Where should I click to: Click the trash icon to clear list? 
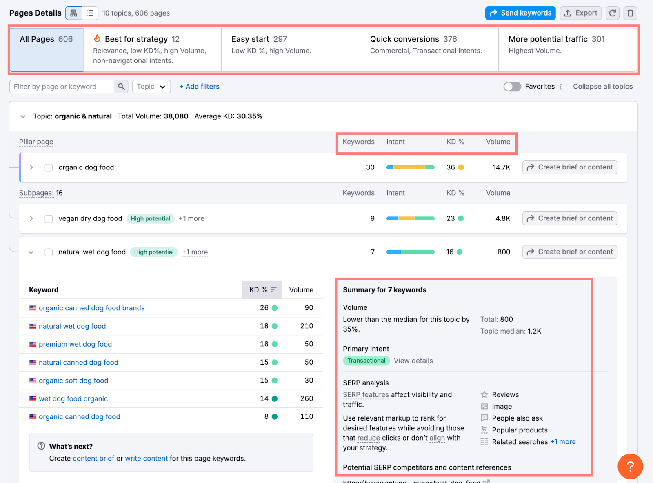(x=630, y=13)
